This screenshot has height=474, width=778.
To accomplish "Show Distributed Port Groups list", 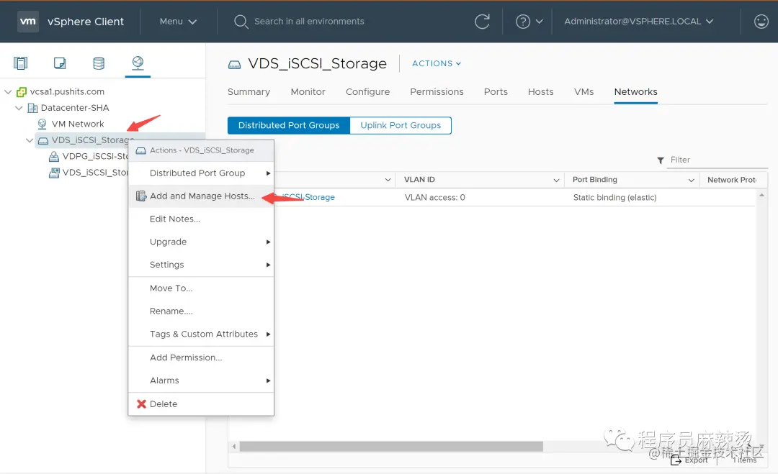I will 289,125.
